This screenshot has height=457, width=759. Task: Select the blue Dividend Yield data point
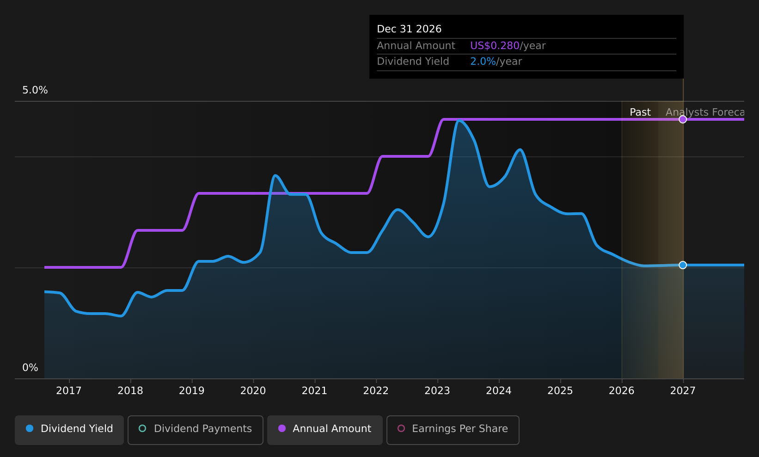click(x=683, y=265)
